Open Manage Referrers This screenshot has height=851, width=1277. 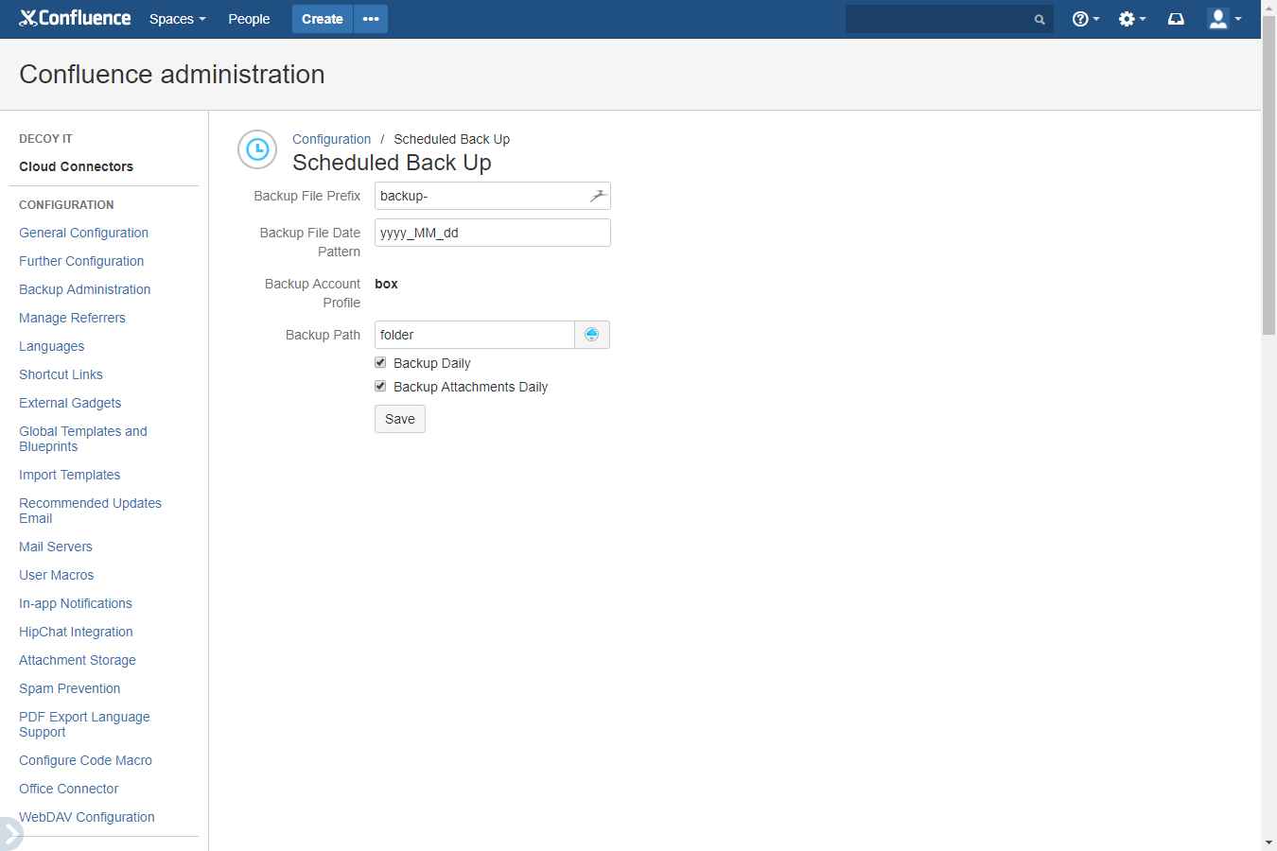coord(72,318)
